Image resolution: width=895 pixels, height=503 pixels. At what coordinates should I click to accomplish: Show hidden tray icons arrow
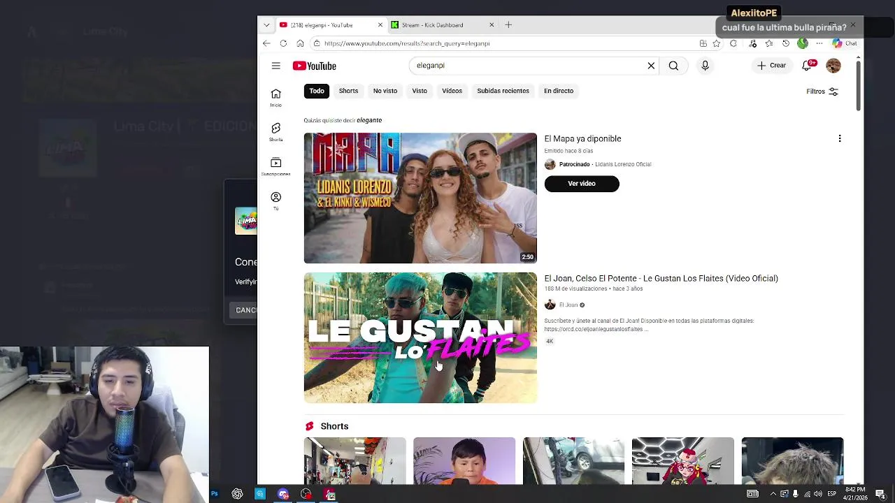click(x=773, y=494)
